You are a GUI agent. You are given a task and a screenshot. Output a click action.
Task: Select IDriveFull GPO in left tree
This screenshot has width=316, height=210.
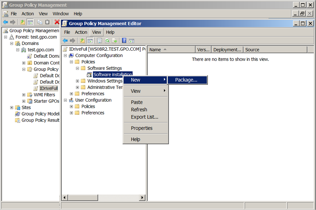click(49, 89)
